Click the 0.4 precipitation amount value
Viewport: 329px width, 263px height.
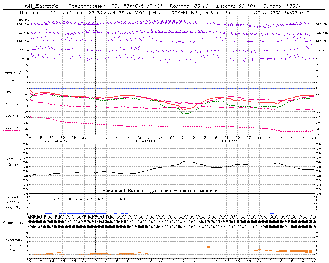tap(79, 199)
